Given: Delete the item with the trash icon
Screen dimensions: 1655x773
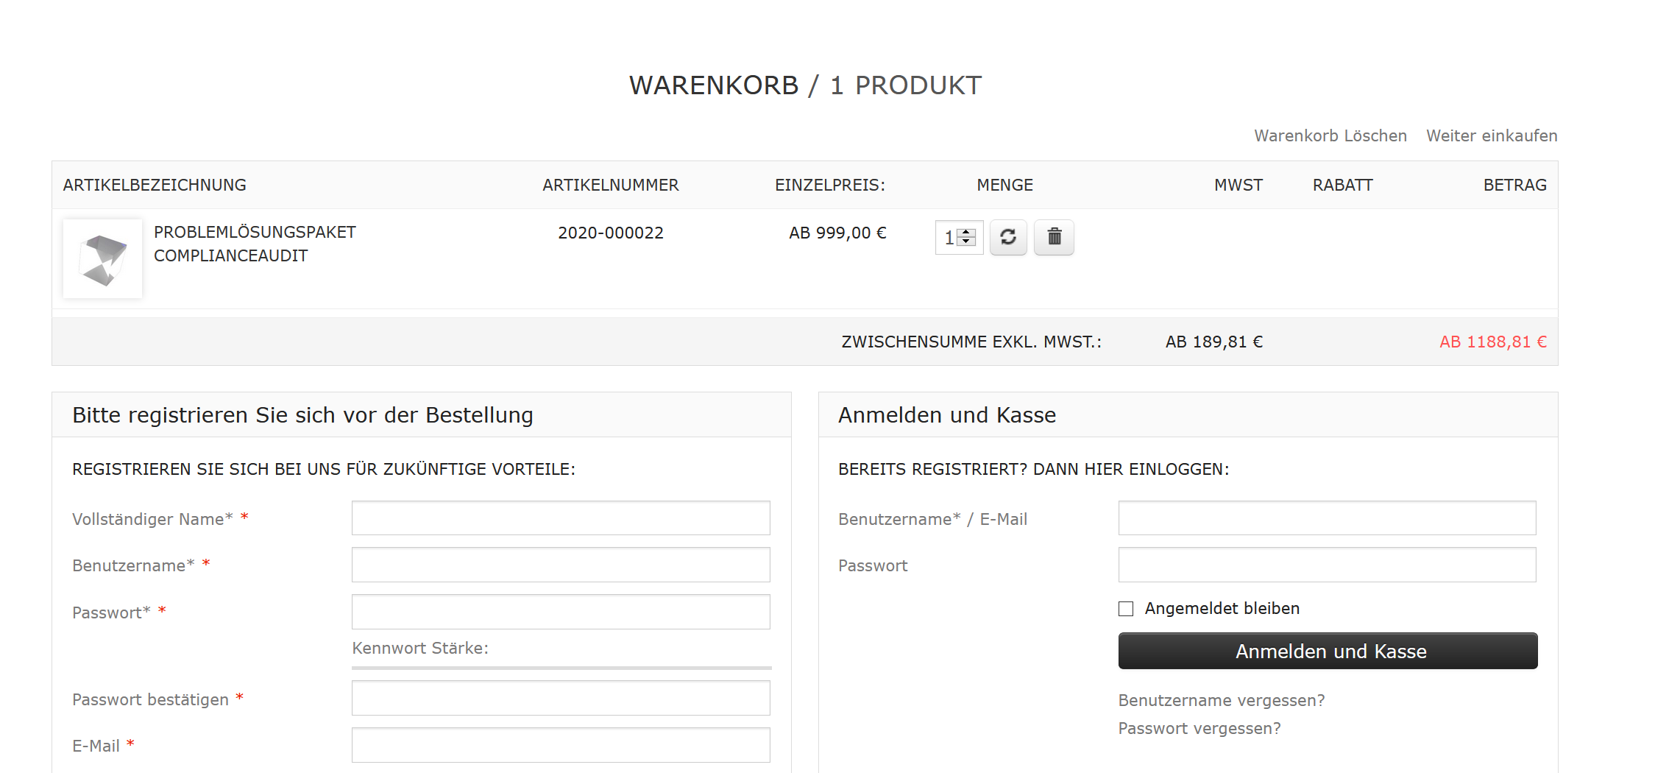Looking at the screenshot, I should [x=1054, y=237].
